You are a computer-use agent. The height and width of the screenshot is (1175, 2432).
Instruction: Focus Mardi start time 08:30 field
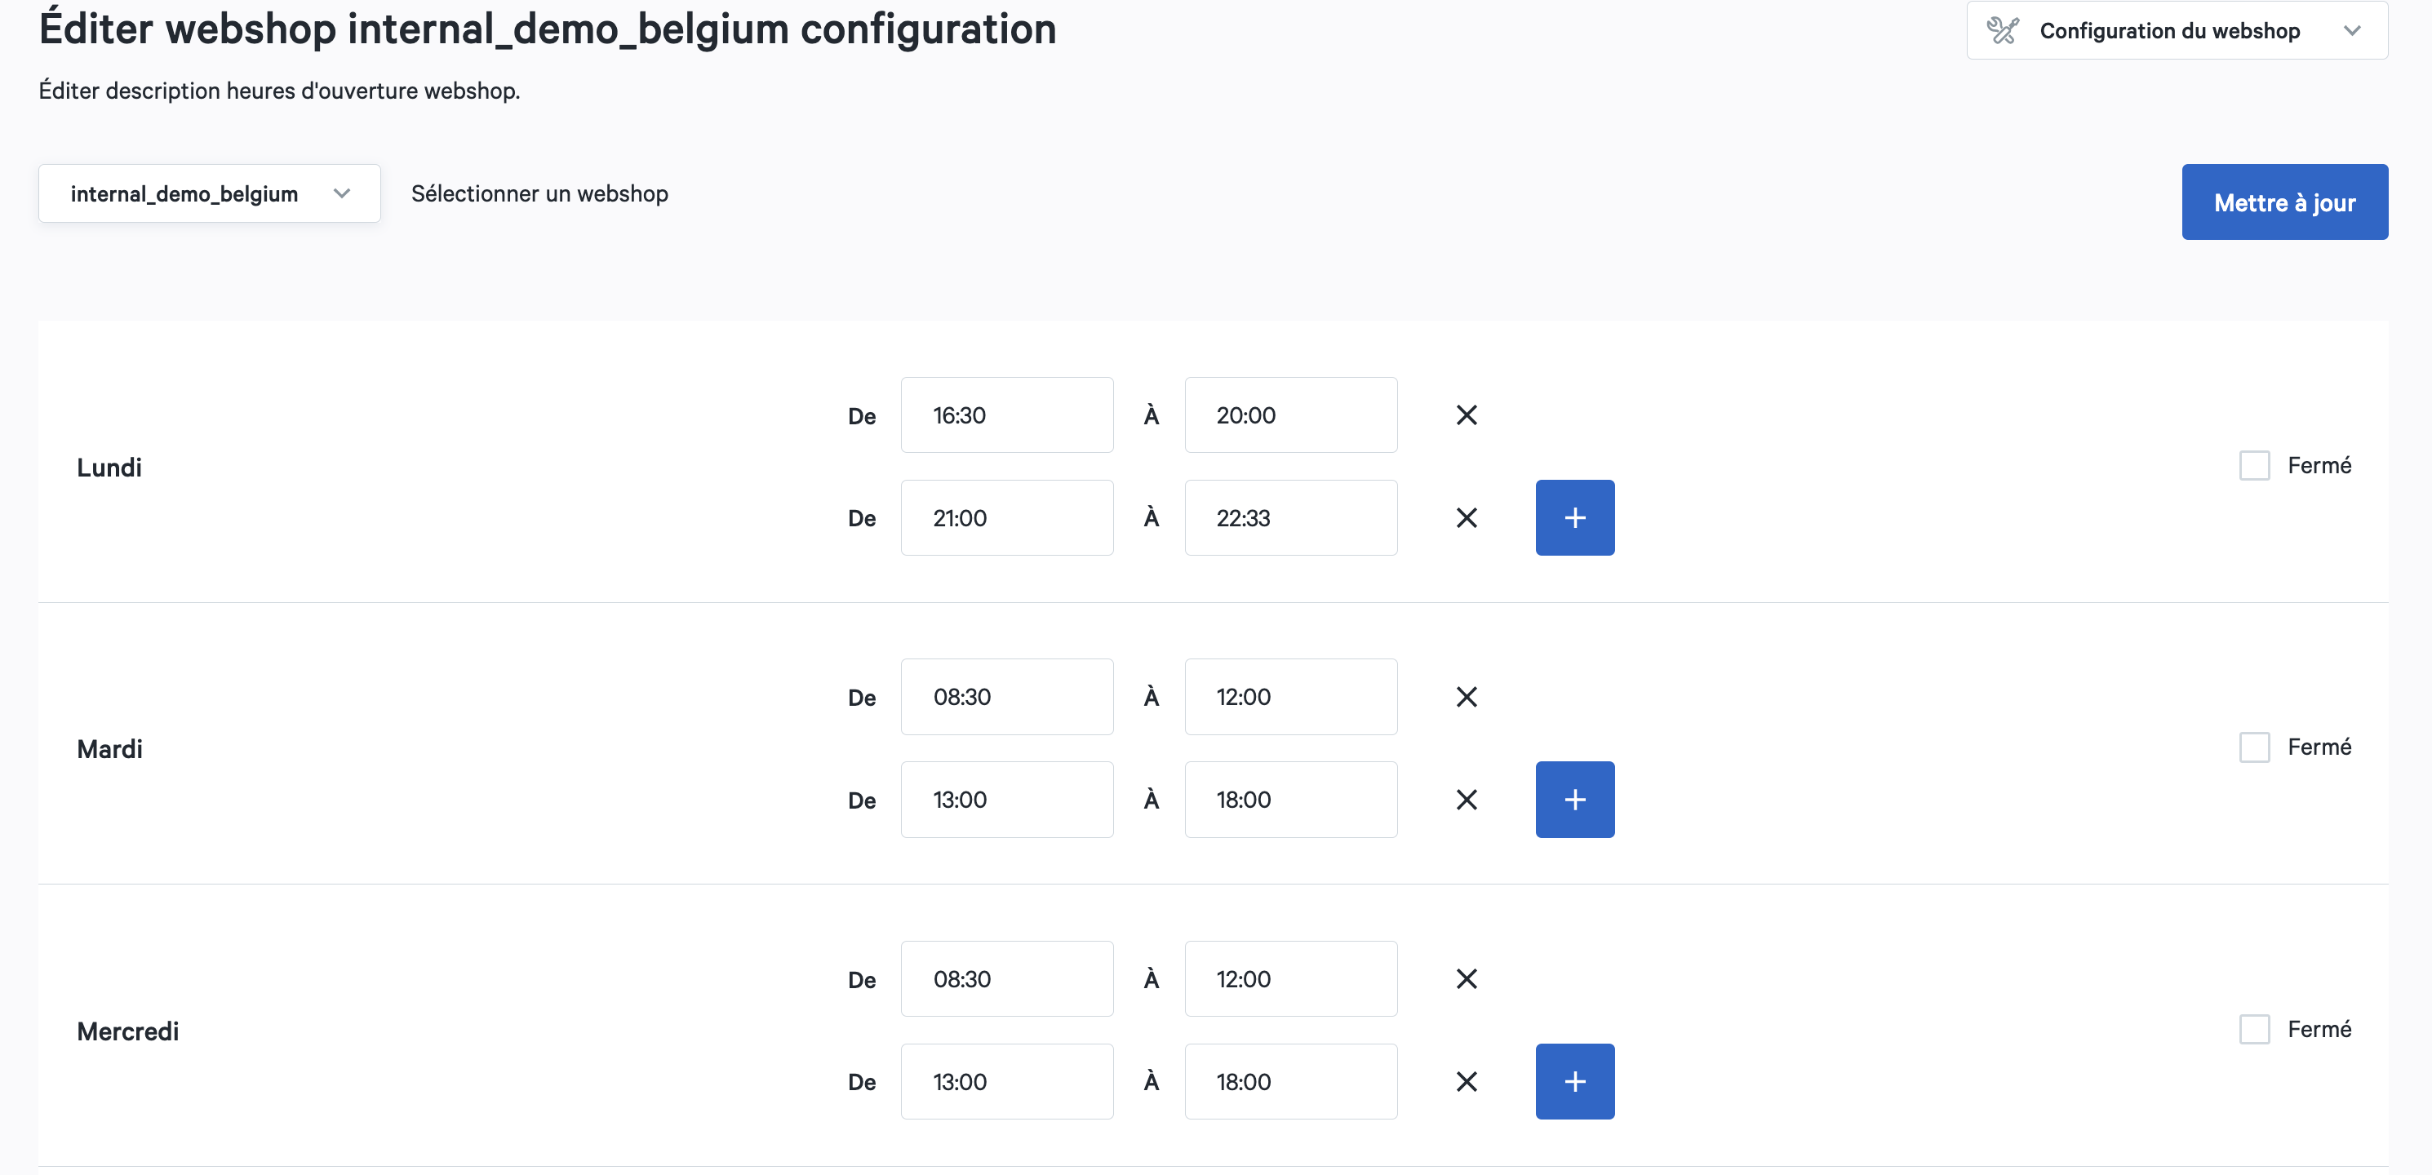[1006, 697]
